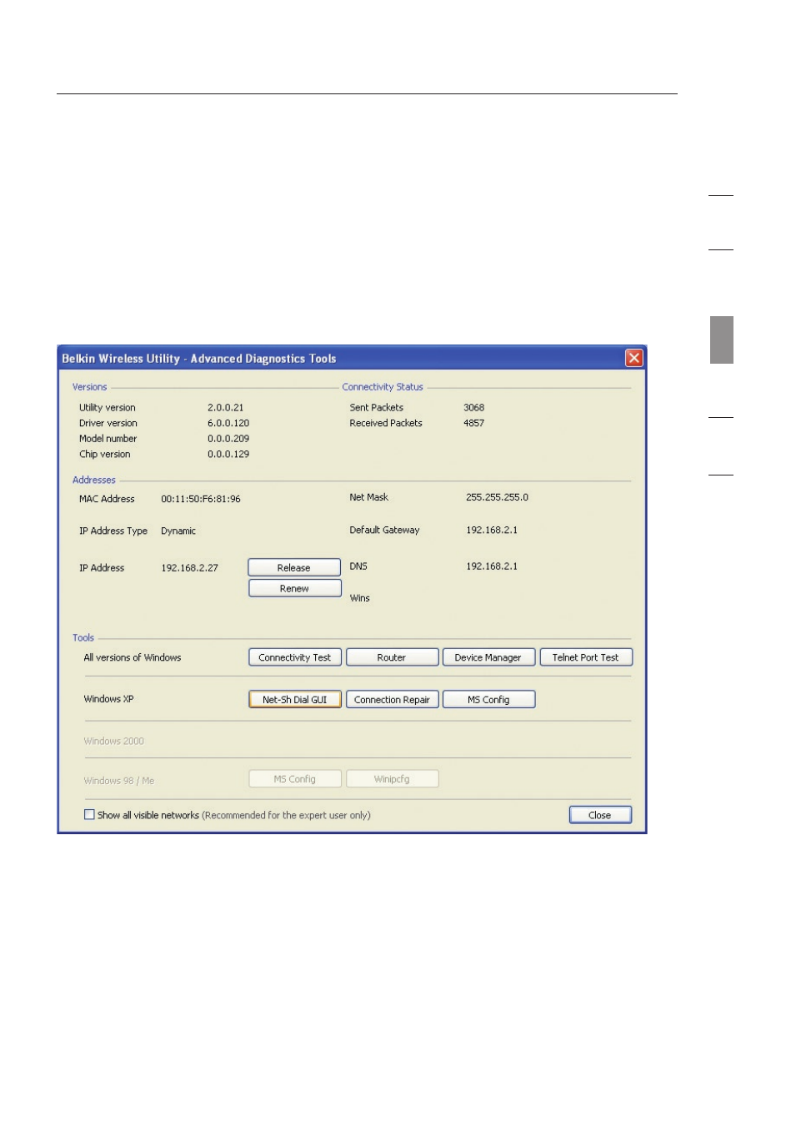This screenshot has width=796, height=1137.
Task: Open Net-Sh Dial GUI
Action: (295, 699)
